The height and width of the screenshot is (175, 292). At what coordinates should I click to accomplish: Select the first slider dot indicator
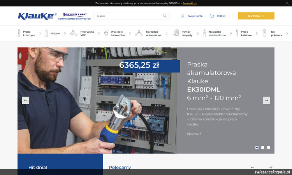(257, 147)
